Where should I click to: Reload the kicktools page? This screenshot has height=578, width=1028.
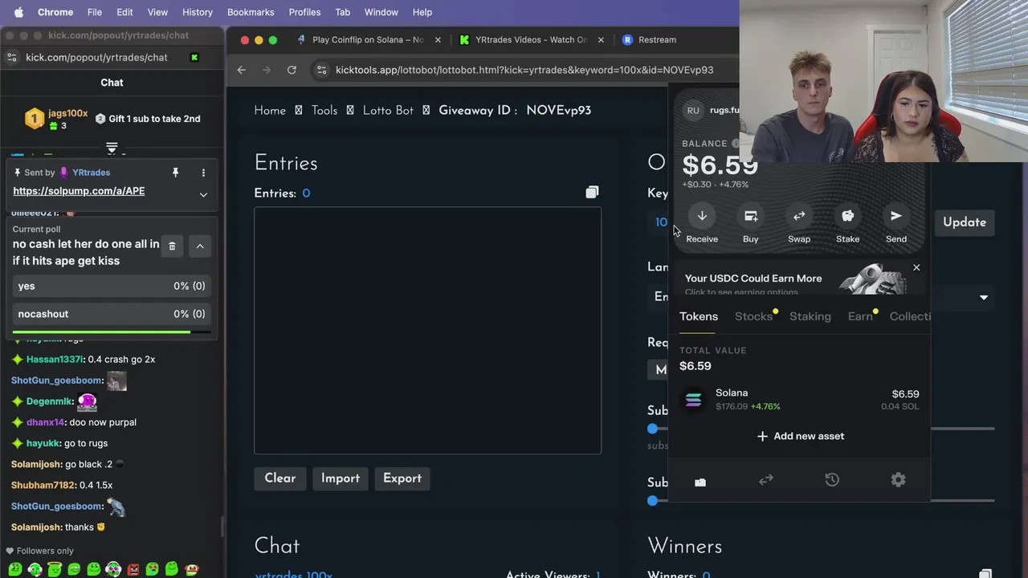[x=292, y=70]
